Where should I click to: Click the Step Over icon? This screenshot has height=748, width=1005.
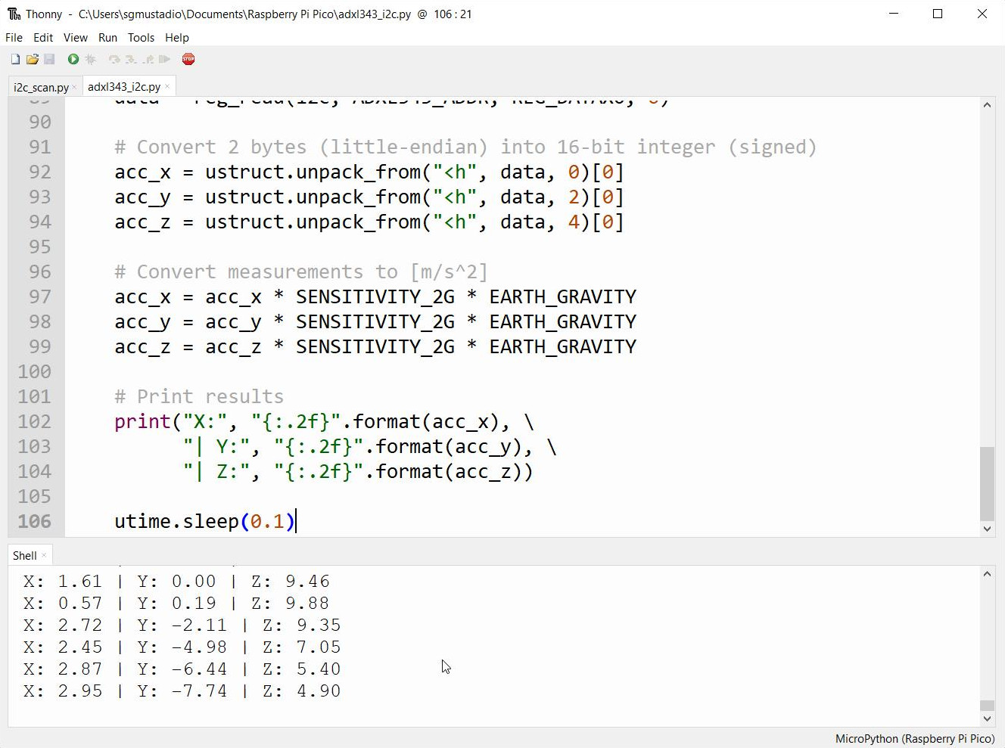tap(114, 59)
